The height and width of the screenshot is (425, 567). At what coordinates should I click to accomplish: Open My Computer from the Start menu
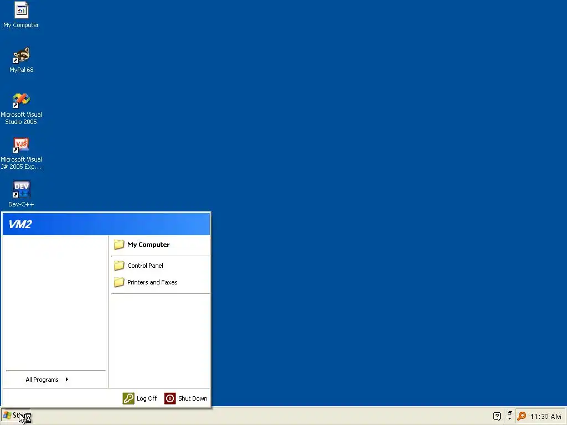coord(160,245)
